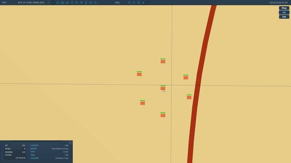Switch to the Map view mode

284,8
